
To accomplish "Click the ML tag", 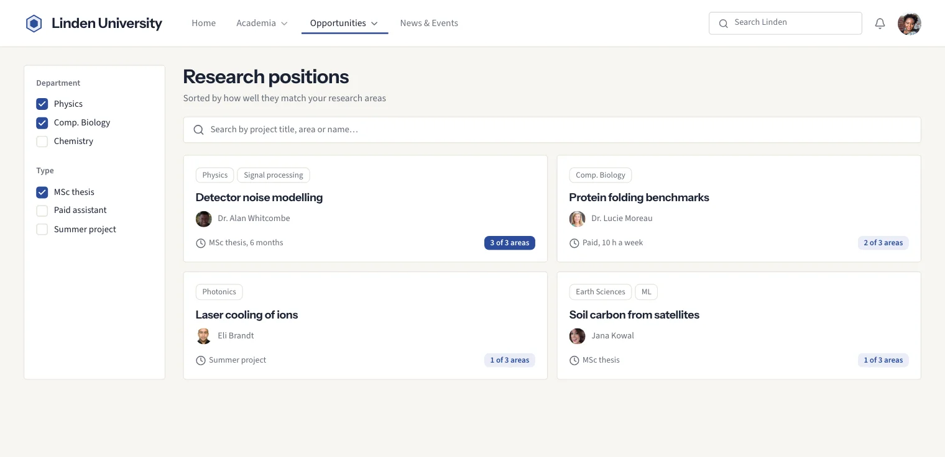I will [x=647, y=292].
